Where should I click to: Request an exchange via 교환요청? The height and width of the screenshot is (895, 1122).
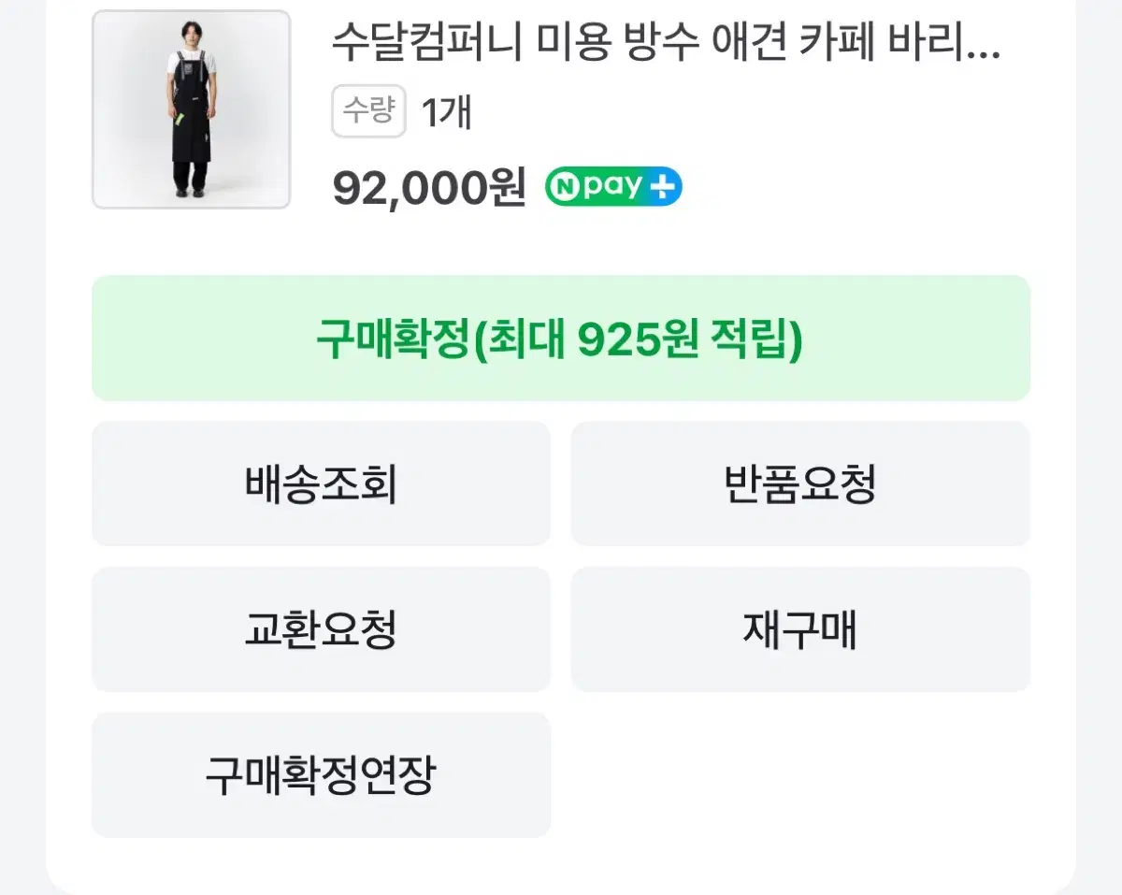tap(322, 629)
